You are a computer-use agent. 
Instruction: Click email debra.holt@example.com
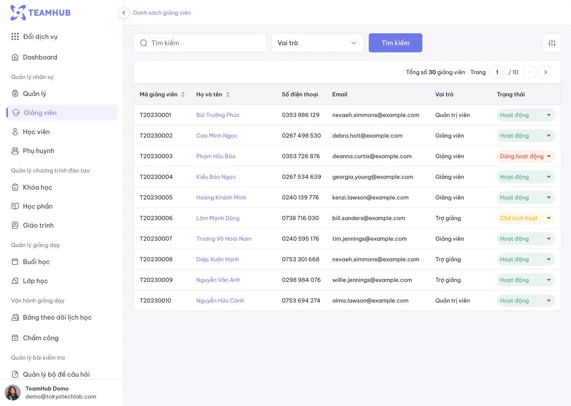[367, 136]
